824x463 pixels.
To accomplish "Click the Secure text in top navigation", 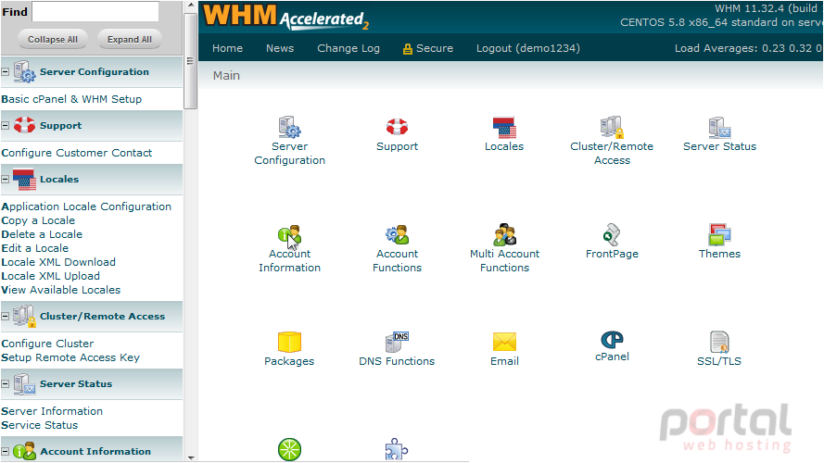I will [x=435, y=48].
